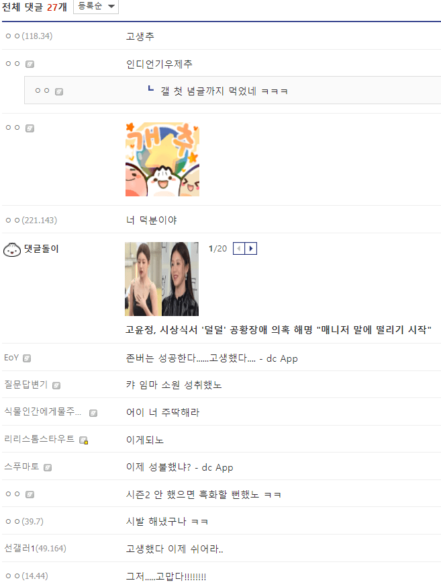This screenshot has height=587, width=441.
Task: Click the comment 그저.....고맙다!!!!!!!!
Action: 166,576
